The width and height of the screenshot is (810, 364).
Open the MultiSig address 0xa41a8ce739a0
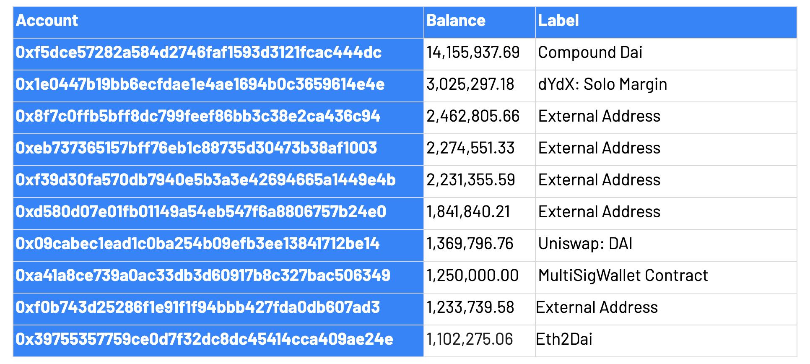point(203,276)
